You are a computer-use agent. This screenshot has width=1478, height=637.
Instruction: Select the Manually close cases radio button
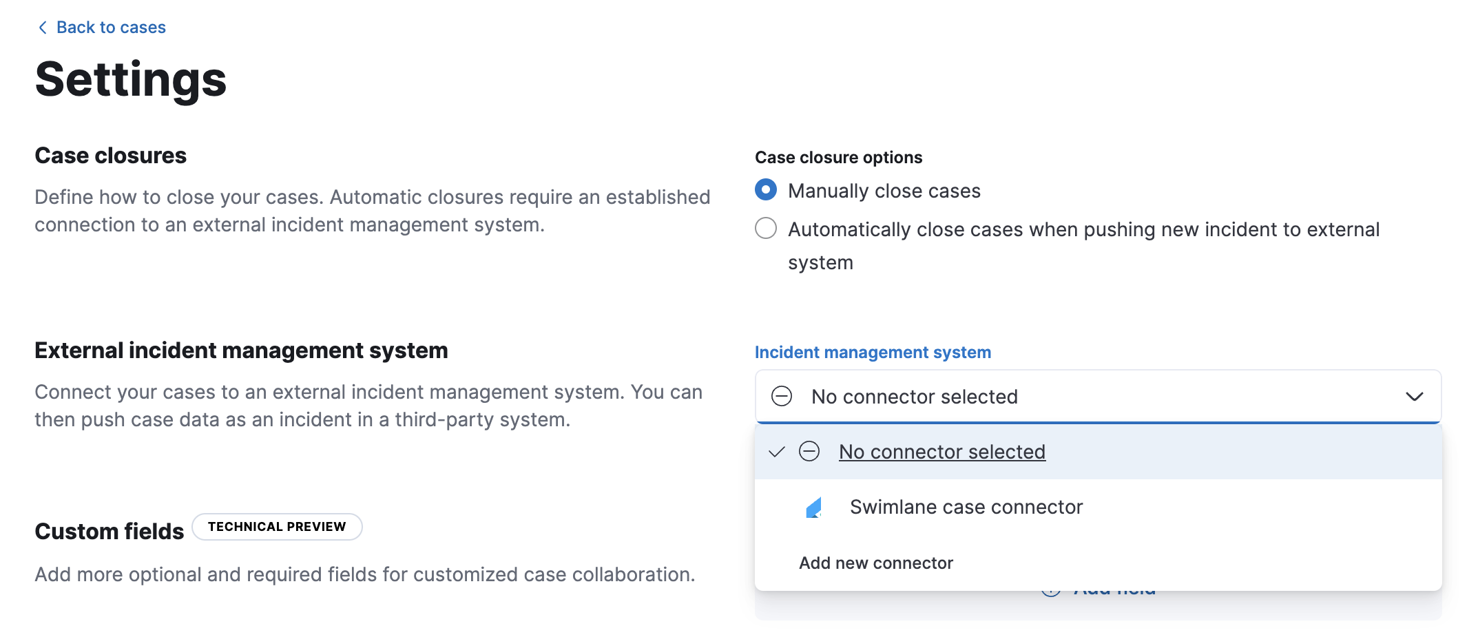pyautogui.click(x=766, y=190)
